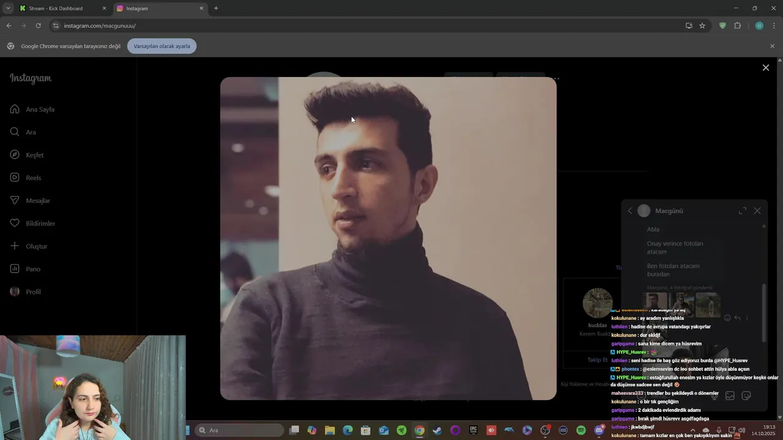This screenshot has height=440, width=783.
Task: Go to Profil in the sidebar
Action: (26, 291)
